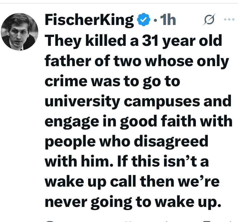Click the line 'father of two whose only'

coord(137,61)
